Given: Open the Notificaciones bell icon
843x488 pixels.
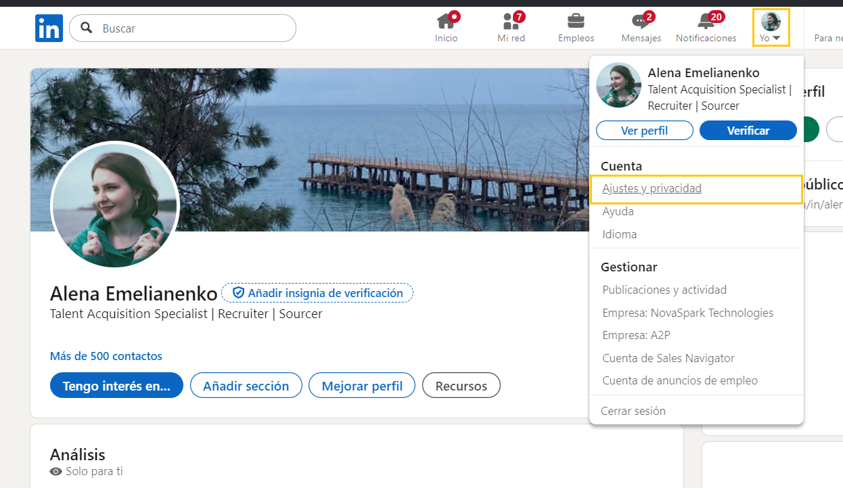Looking at the screenshot, I should pos(706,21).
